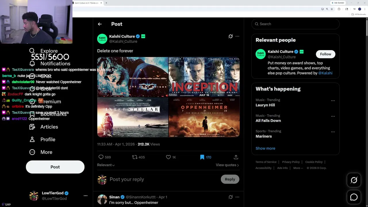Expand the Relevant sort dropdown
The image size is (368, 207).
106,165
